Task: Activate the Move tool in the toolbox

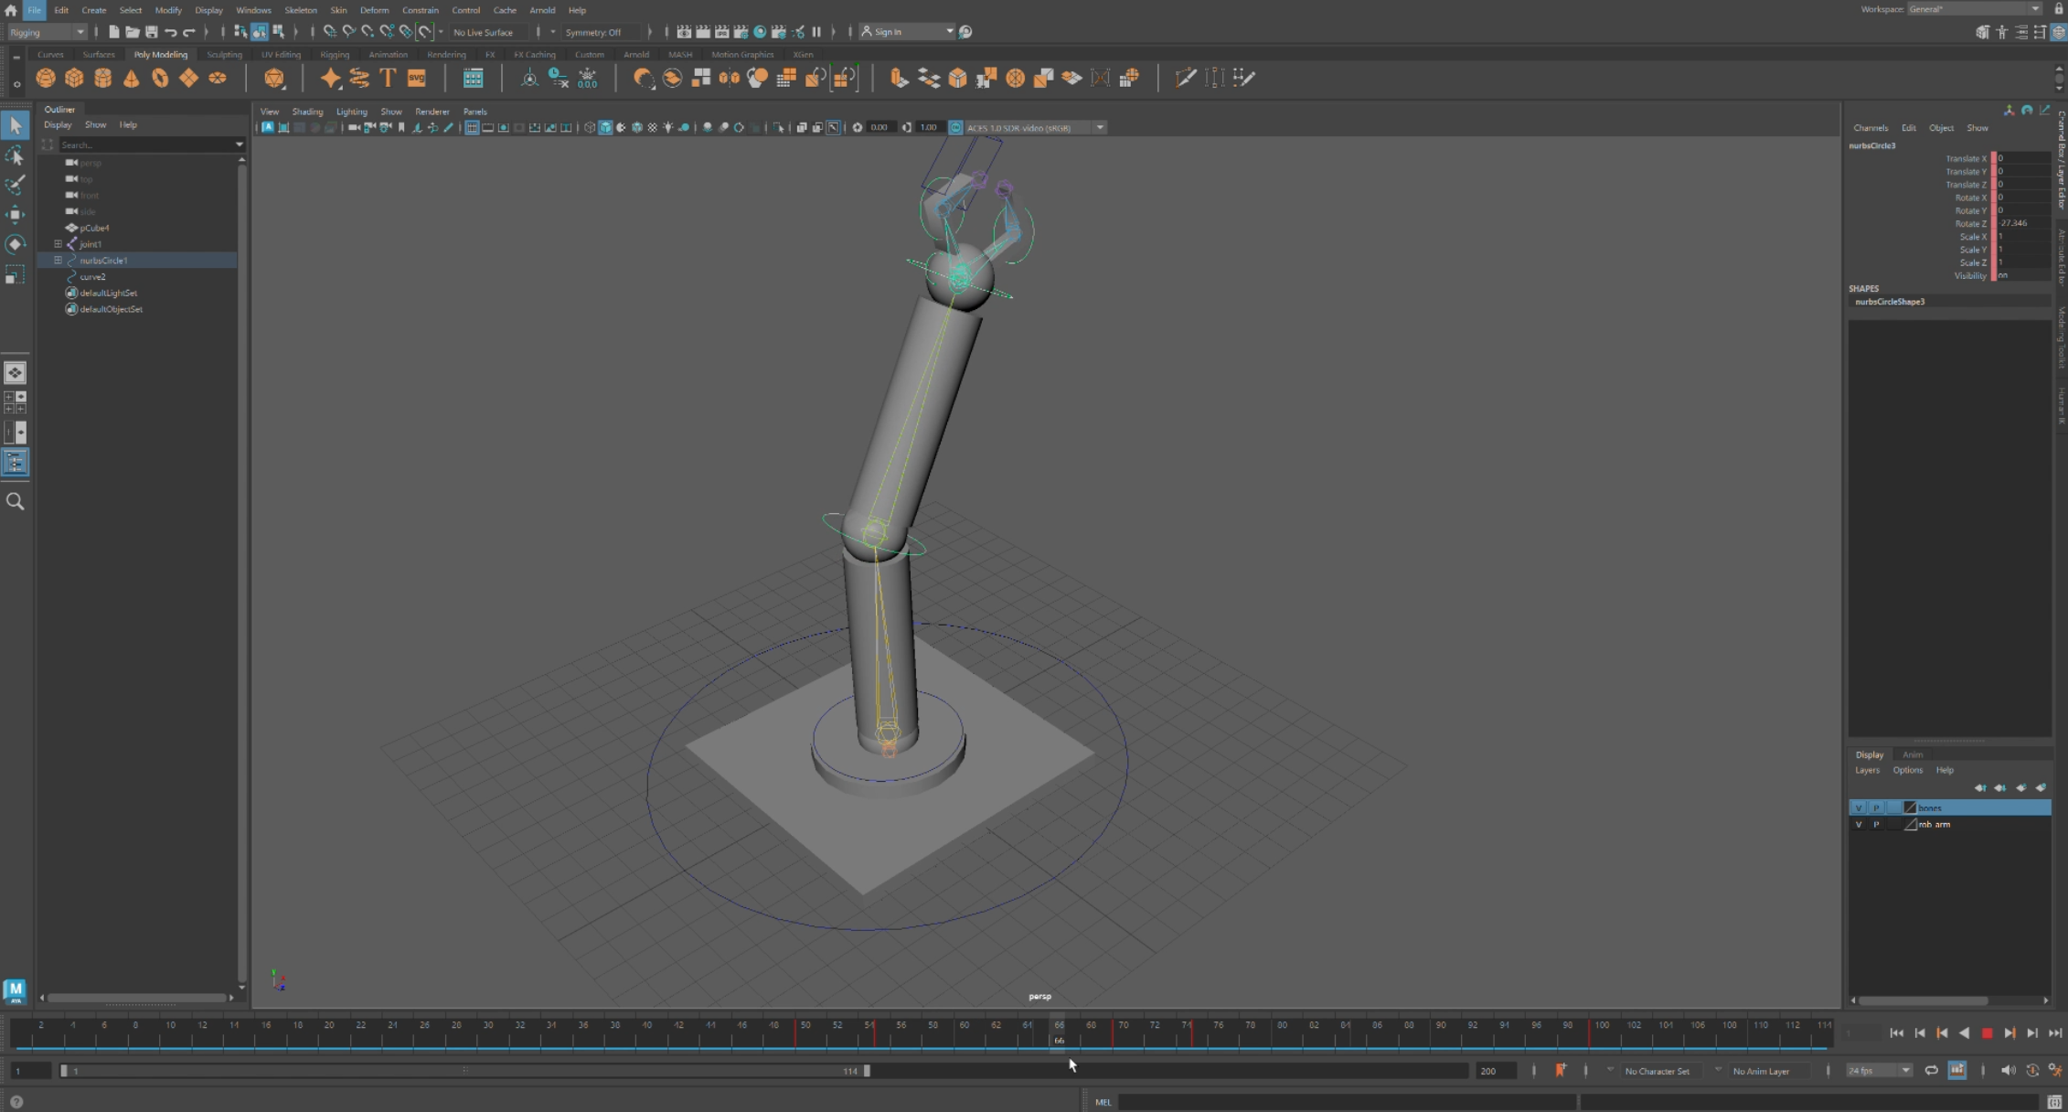Action: tap(15, 215)
